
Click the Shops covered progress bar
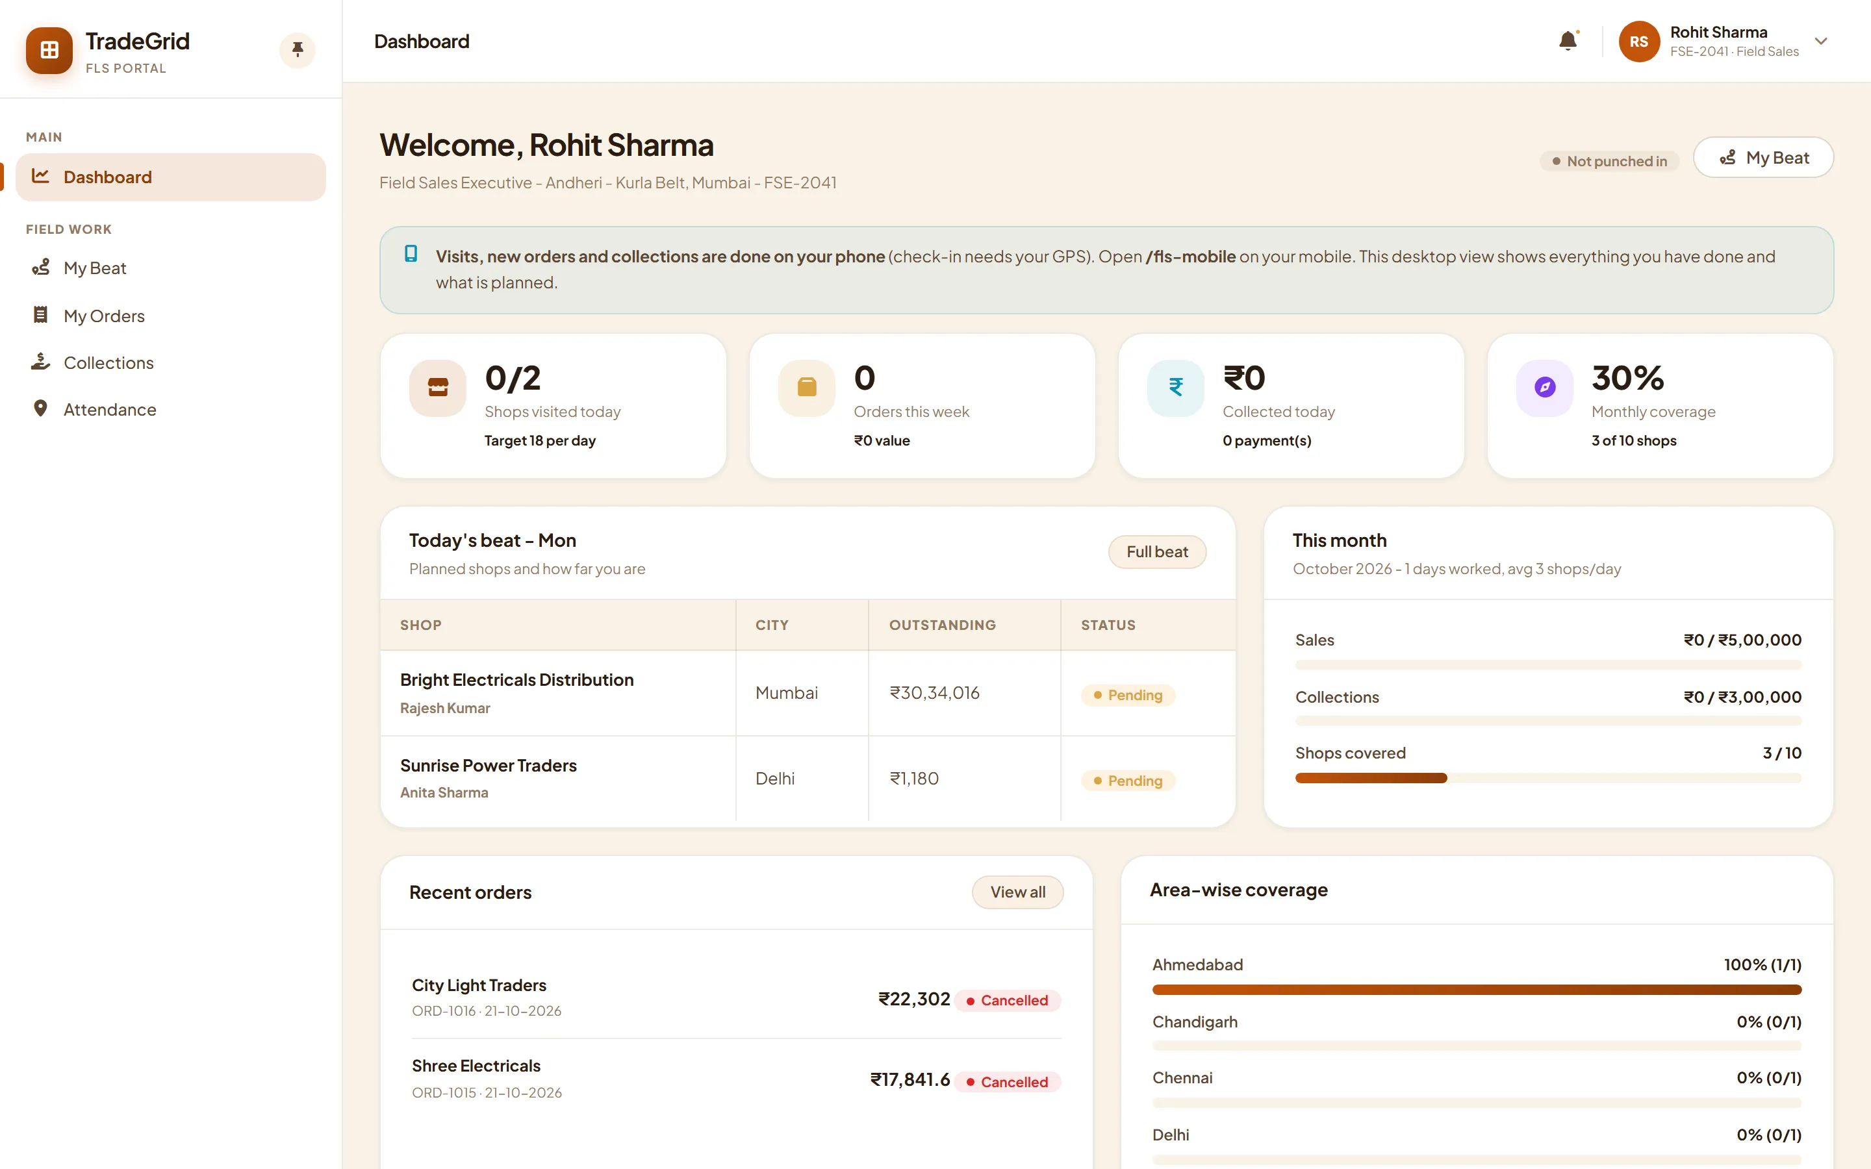[x=1548, y=778]
